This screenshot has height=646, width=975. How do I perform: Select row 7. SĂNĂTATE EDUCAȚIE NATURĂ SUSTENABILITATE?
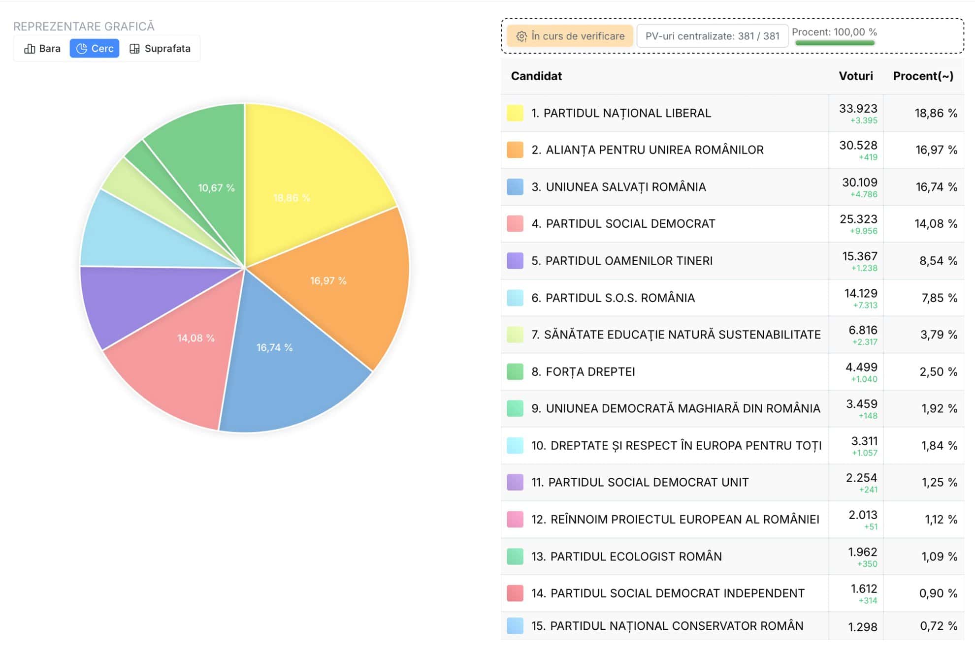pos(732,335)
